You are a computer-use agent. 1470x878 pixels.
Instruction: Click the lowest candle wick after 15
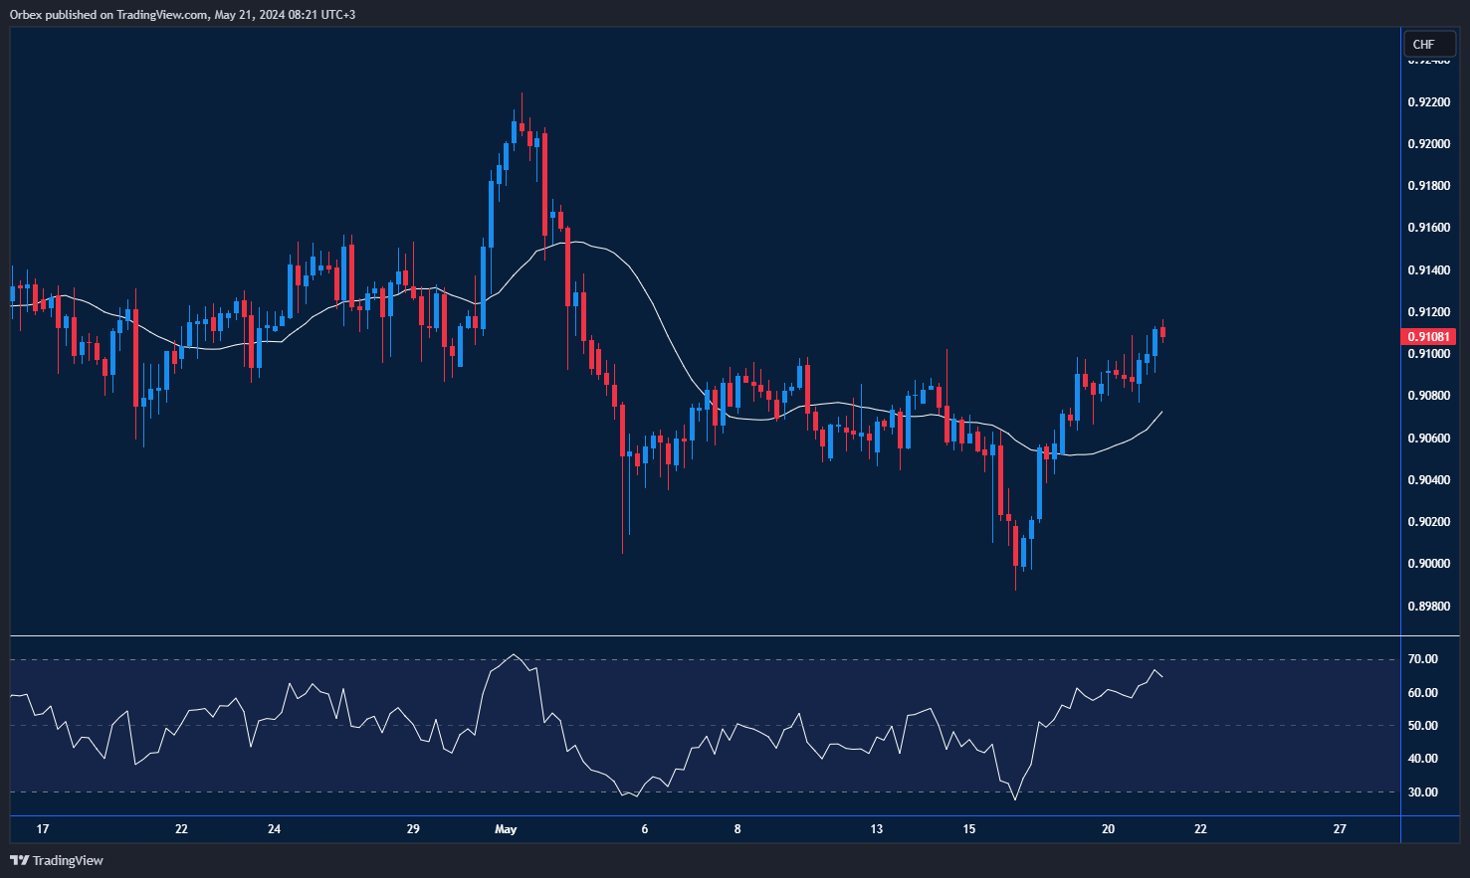tap(1015, 587)
